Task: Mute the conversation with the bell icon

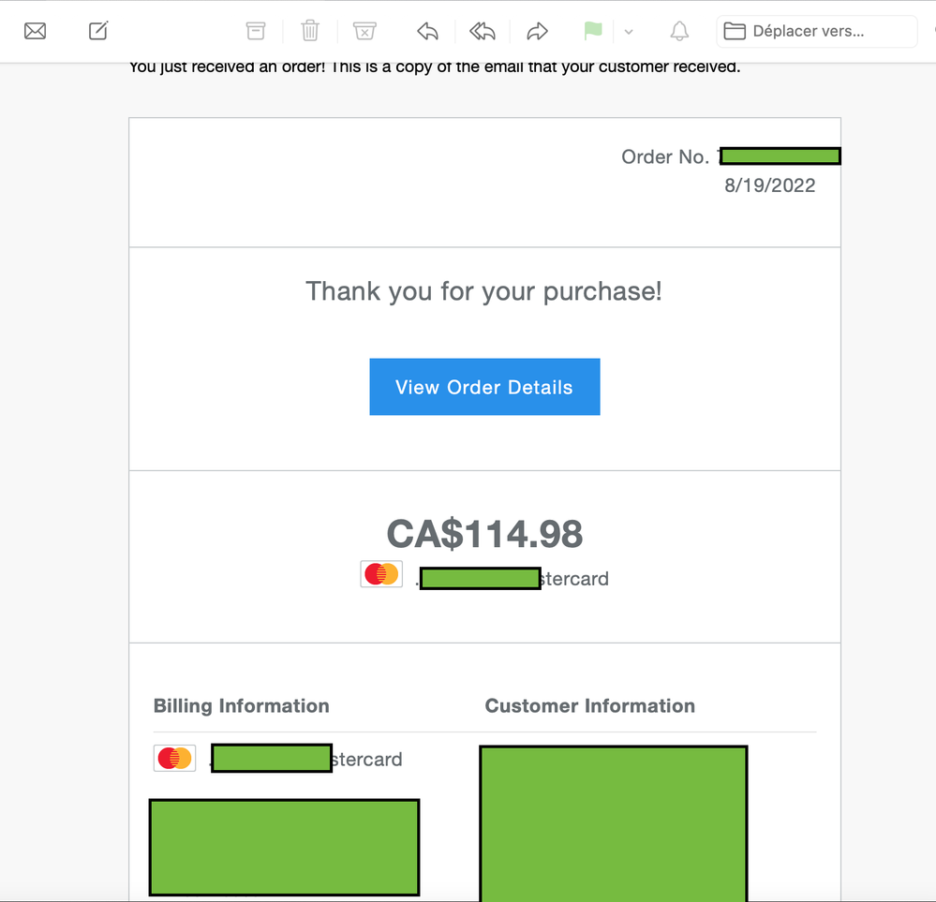Action: (x=679, y=31)
